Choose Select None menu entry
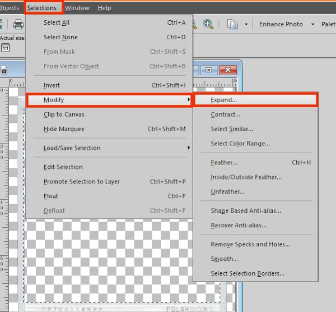Image resolution: width=336 pixels, height=312 pixels. 109,37
